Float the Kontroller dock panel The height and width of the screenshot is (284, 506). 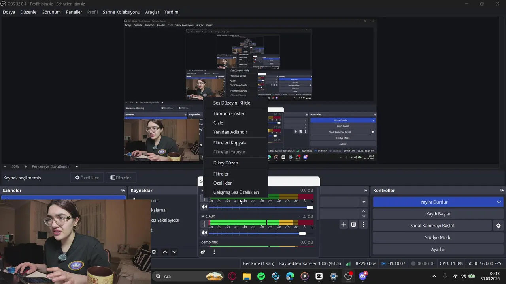(502, 191)
